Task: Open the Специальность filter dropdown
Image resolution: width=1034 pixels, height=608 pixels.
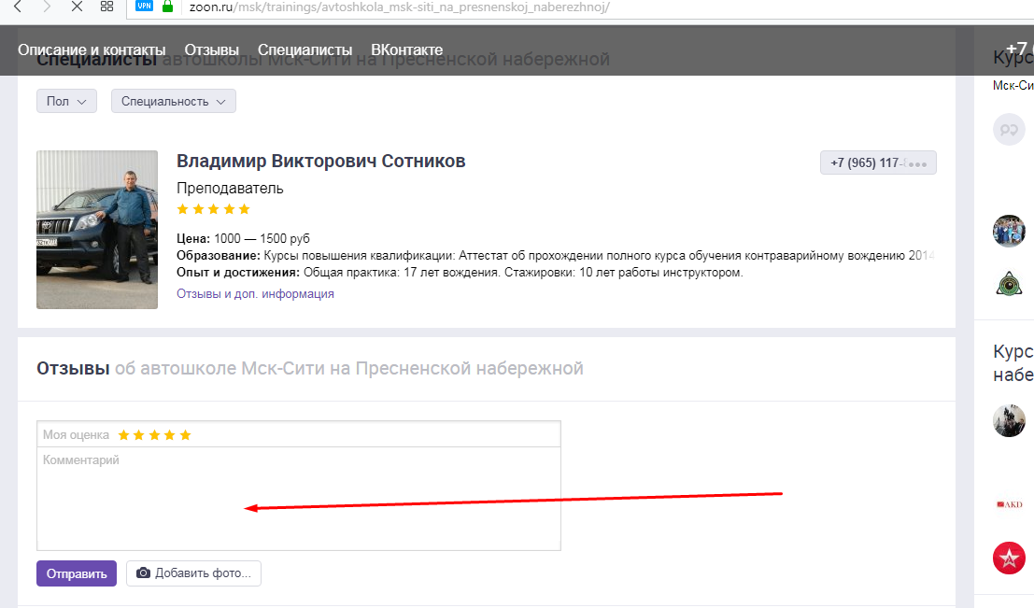Action: pyautogui.click(x=173, y=101)
